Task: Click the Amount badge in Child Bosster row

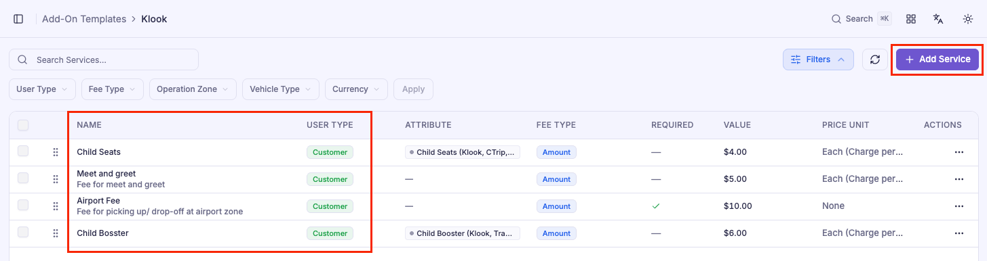Action: coord(556,233)
